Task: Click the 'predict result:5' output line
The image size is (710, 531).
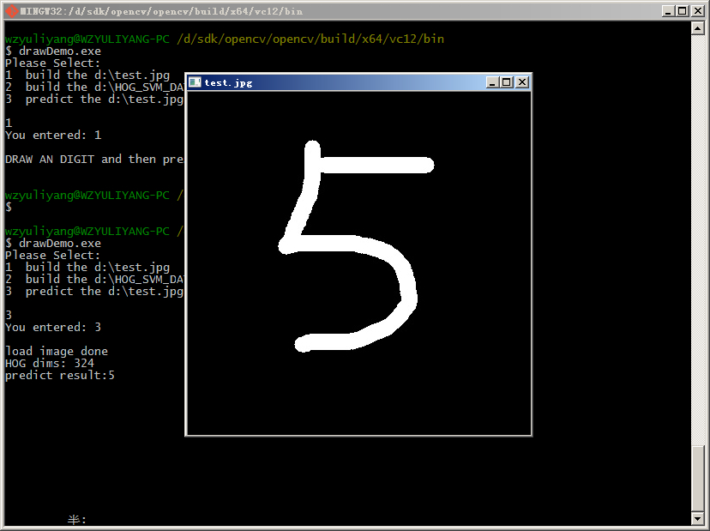Action: 59,375
